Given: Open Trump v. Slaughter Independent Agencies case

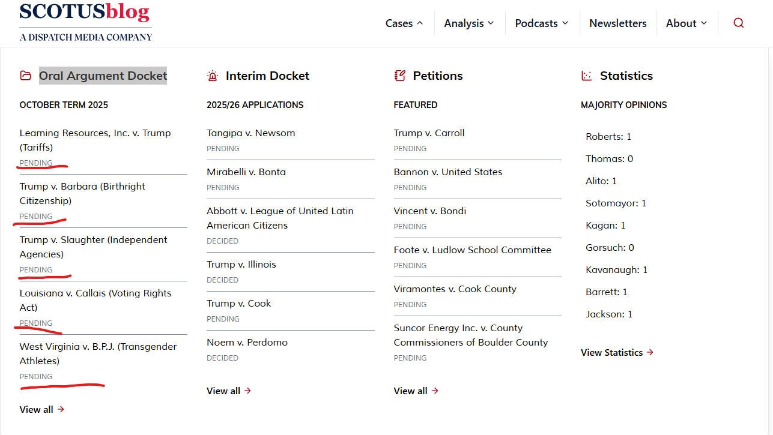Looking at the screenshot, I should [x=93, y=247].
